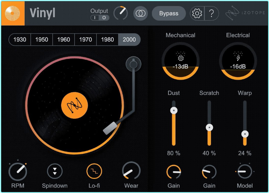
Task: Click the Mechanical -13dB level dial
Action: [181, 61]
